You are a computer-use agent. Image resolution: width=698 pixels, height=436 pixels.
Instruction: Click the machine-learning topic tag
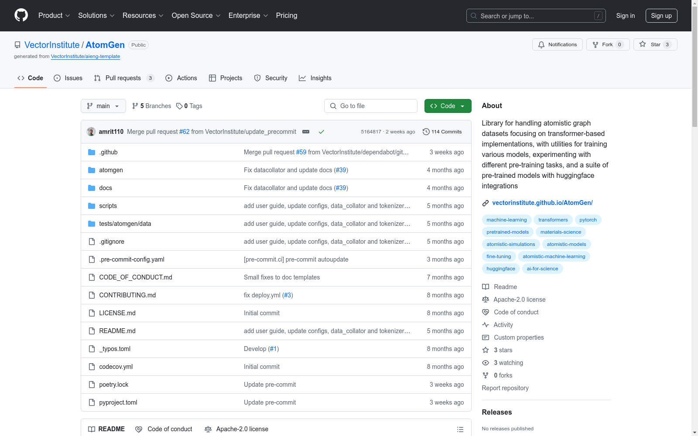click(506, 220)
